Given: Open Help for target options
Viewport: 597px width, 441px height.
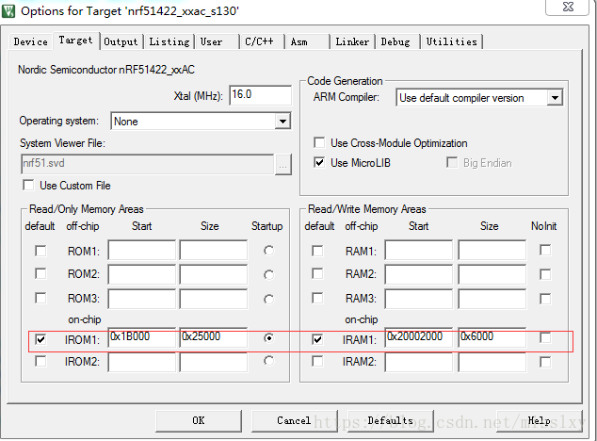Looking at the screenshot, I should tap(540, 421).
